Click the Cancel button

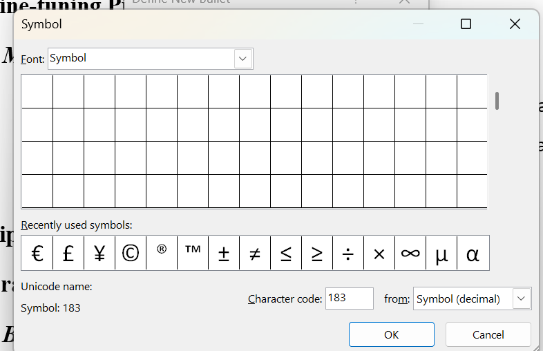tap(488, 334)
